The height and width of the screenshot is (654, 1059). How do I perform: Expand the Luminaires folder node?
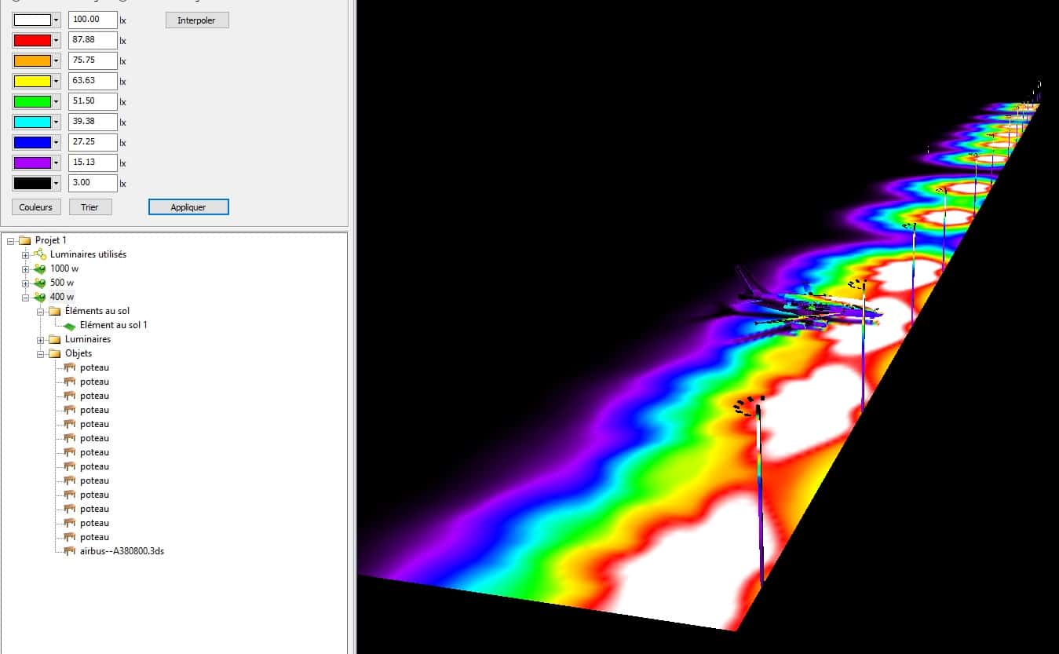tap(41, 339)
